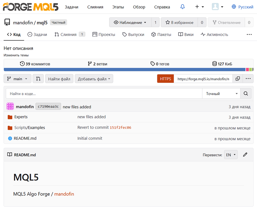
Task: Open README.md in the file list
Action: click(25, 138)
